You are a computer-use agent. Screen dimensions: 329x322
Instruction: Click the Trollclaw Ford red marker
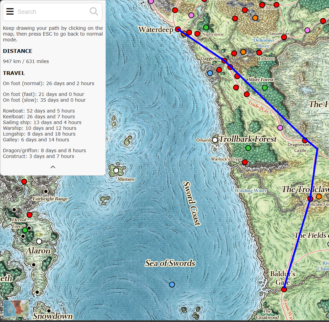(x=310, y=199)
